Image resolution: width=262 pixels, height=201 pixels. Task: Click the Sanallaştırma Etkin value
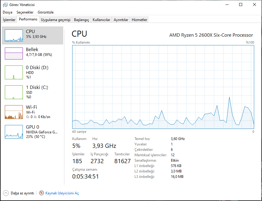click(174, 160)
